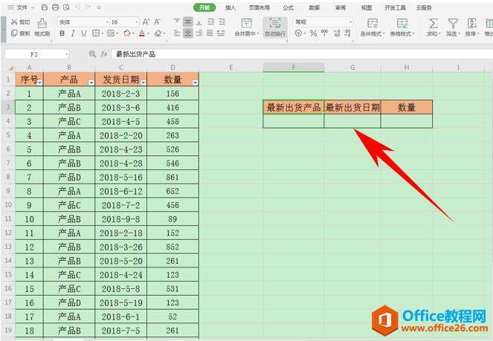Click the AutoSum (求和) sigma icon
This screenshot has width=493, height=341.
click(x=434, y=24)
